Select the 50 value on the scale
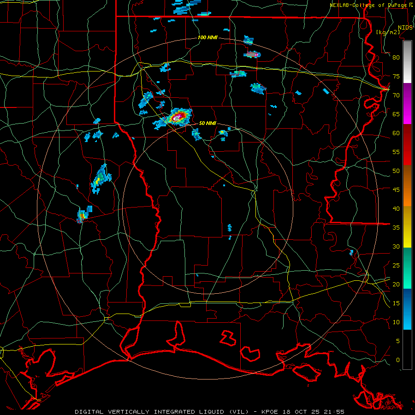Screen dimensions: 415x415 [x=396, y=171]
